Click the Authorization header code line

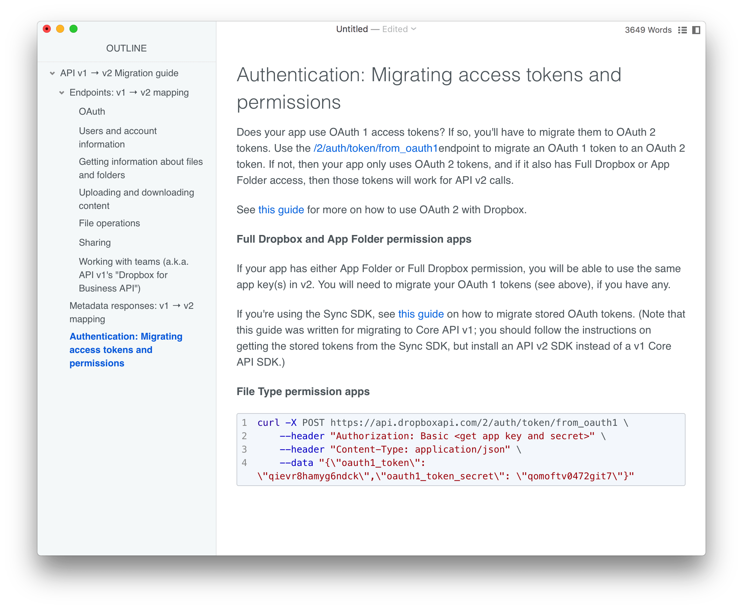click(x=443, y=436)
